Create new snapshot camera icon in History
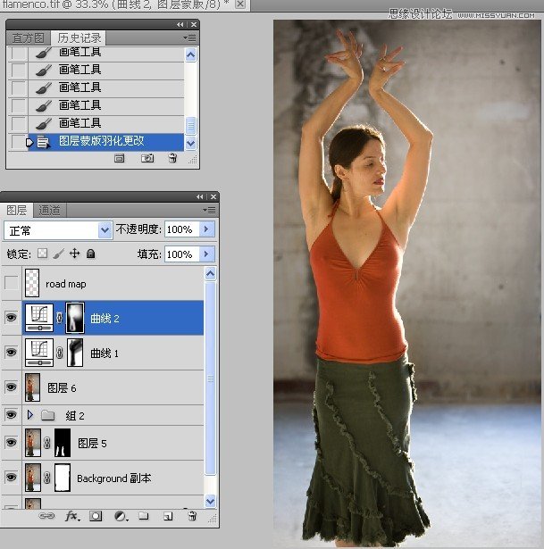The image size is (544, 549). click(x=147, y=158)
